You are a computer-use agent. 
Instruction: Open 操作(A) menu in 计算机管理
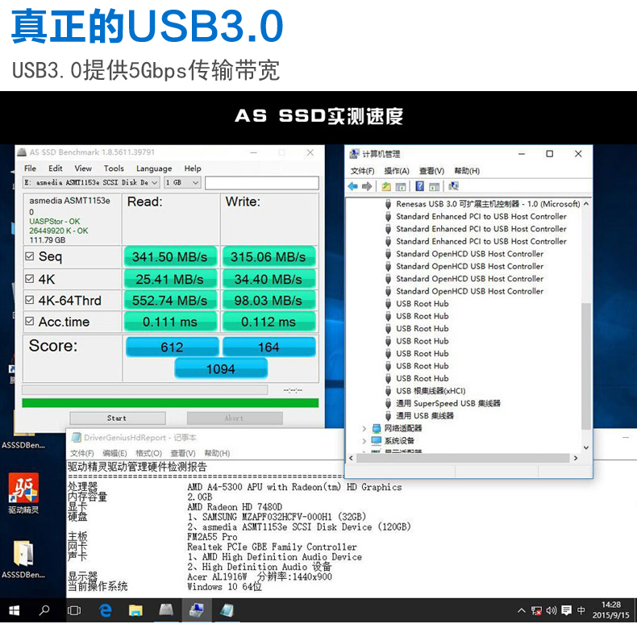397,171
